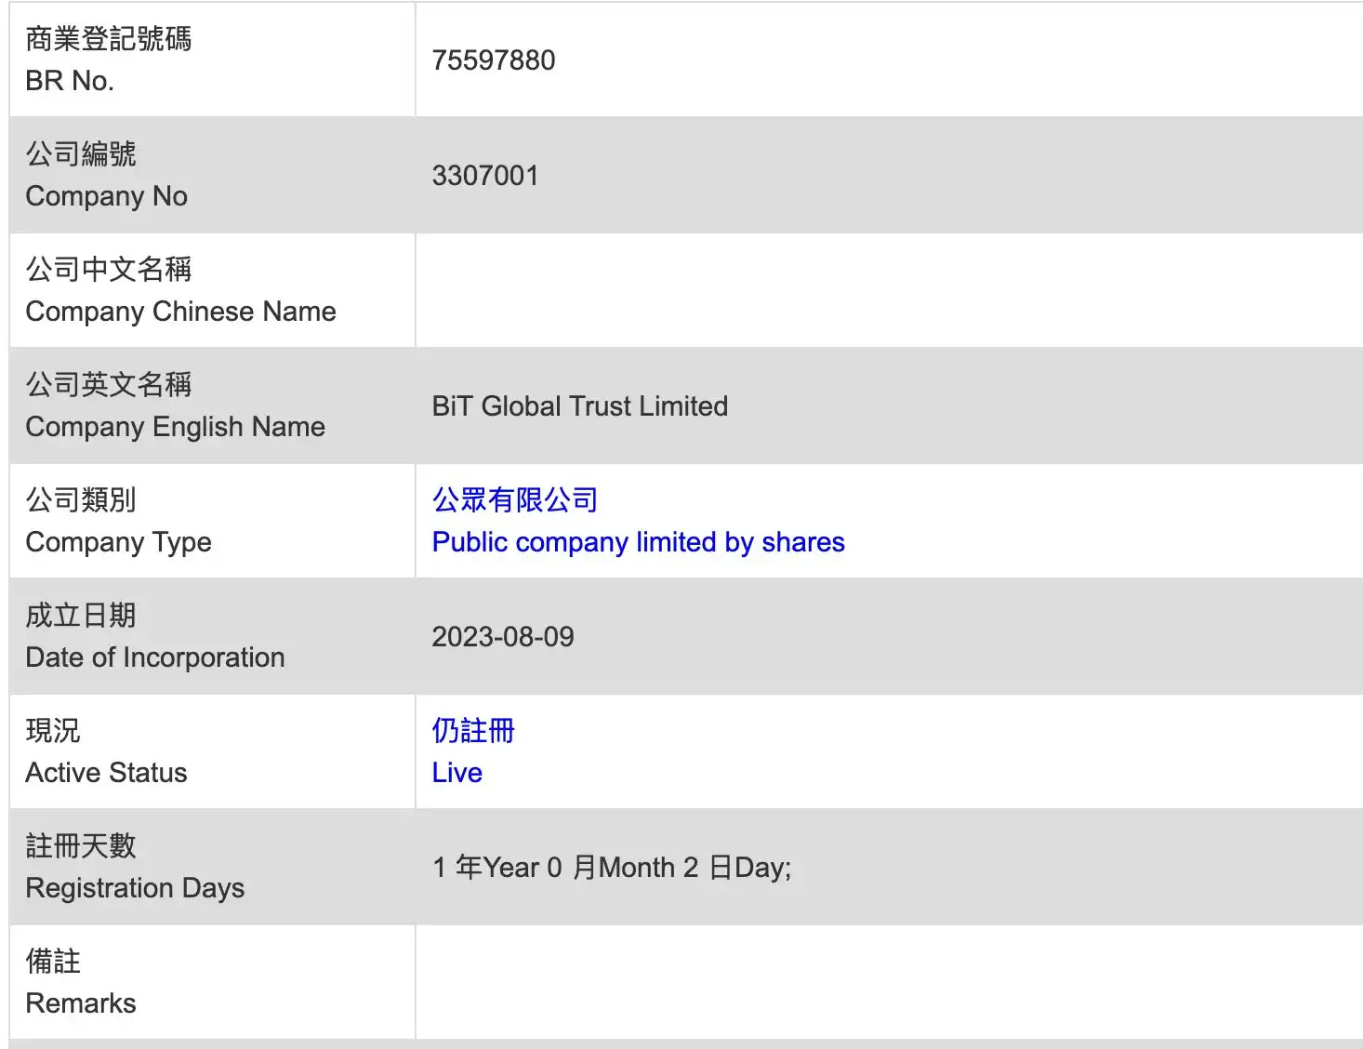The image size is (1363, 1049).
Task: Click the 'Company Type' row label
Action: pyautogui.click(x=118, y=542)
